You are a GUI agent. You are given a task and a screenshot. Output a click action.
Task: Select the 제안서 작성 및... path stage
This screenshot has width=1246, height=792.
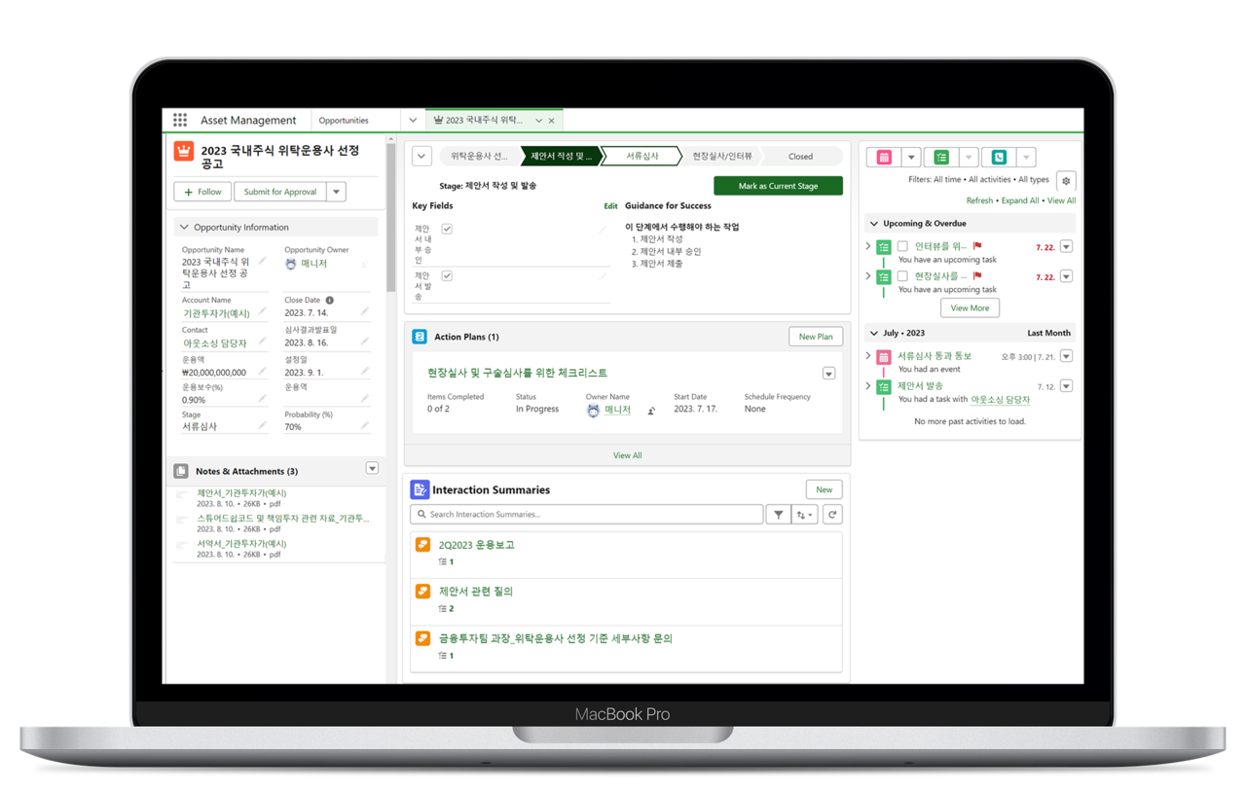(x=561, y=157)
